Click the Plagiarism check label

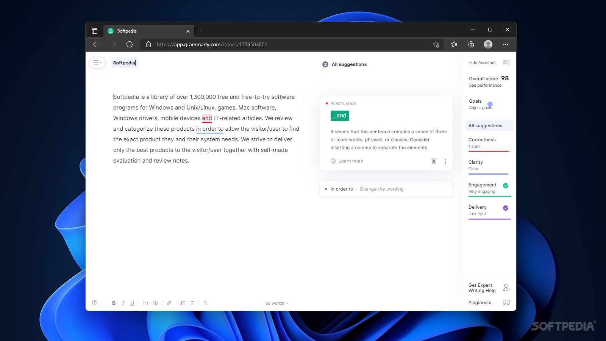coord(479,303)
